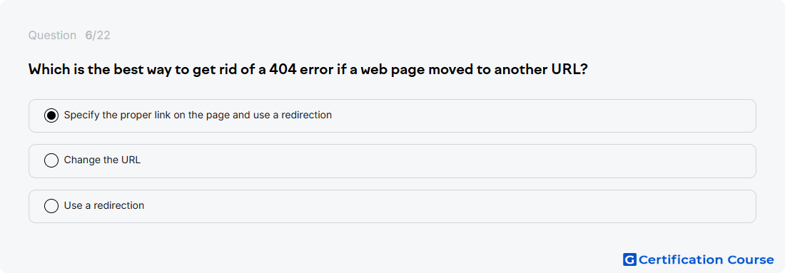The image size is (785, 273).
Task: Click the '6/22' question counter
Action: 98,36
